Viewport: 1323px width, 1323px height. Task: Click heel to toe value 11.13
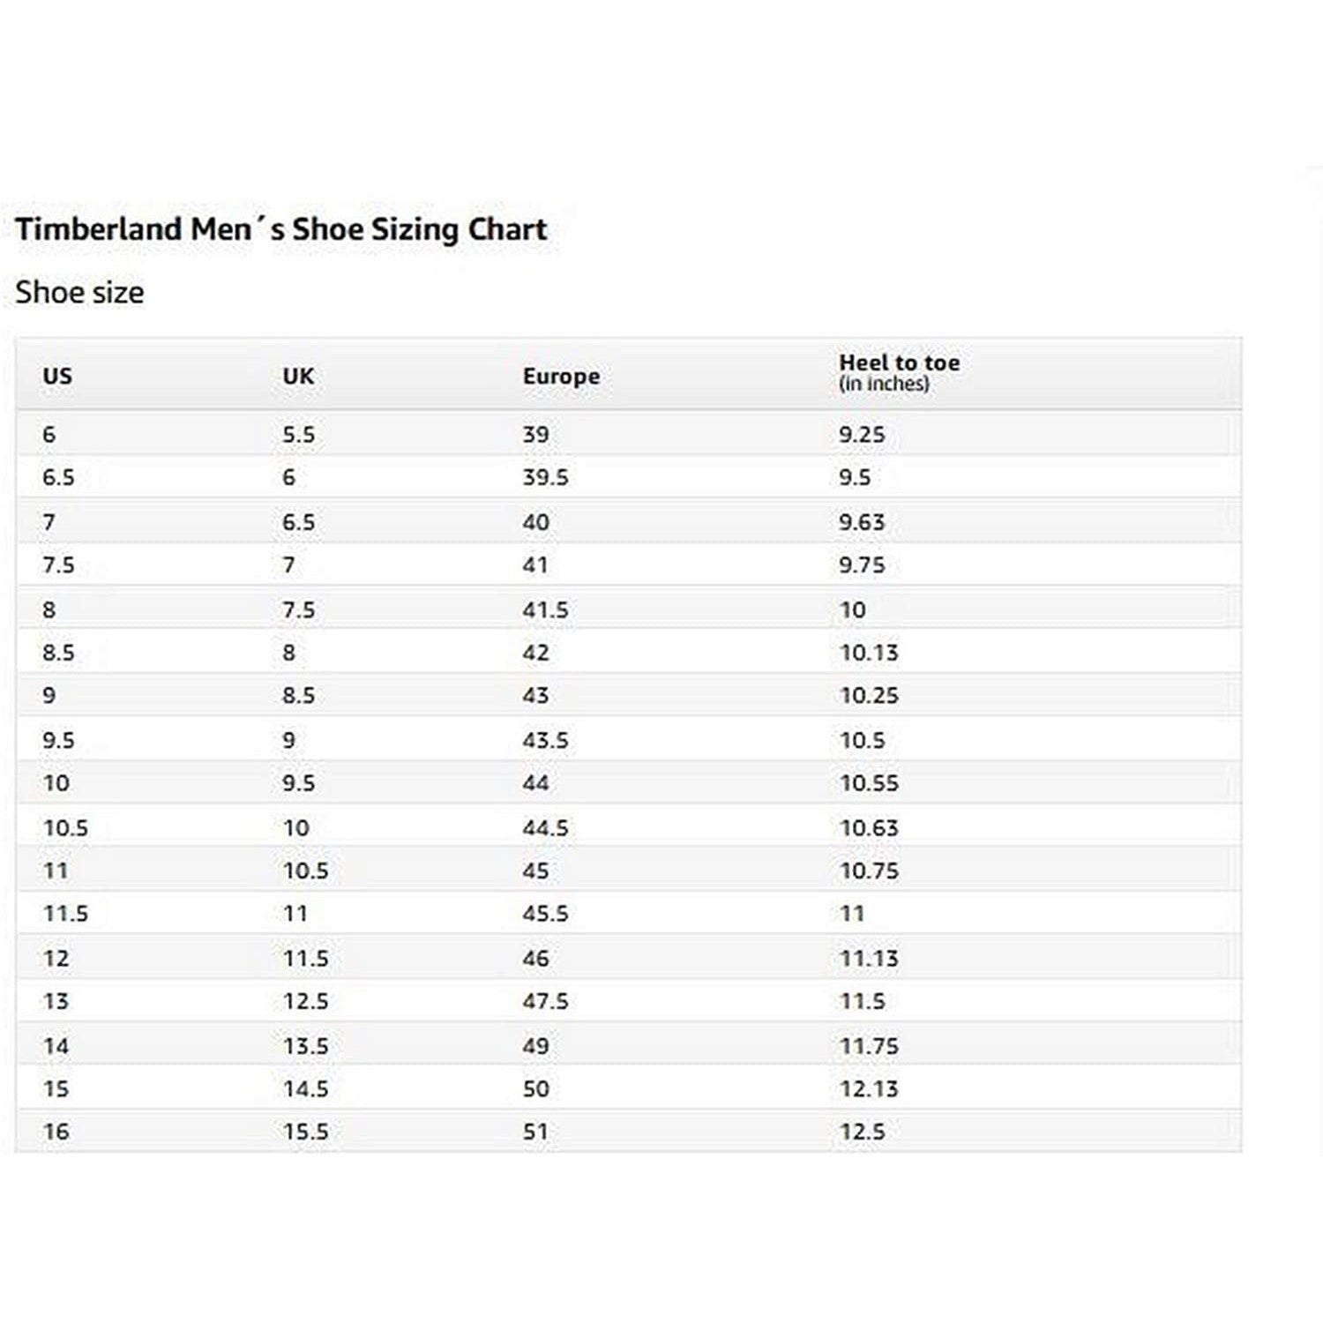(869, 958)
